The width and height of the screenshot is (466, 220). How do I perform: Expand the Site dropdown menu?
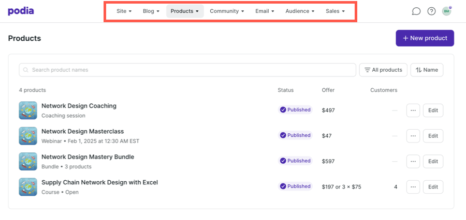(124, 11)
